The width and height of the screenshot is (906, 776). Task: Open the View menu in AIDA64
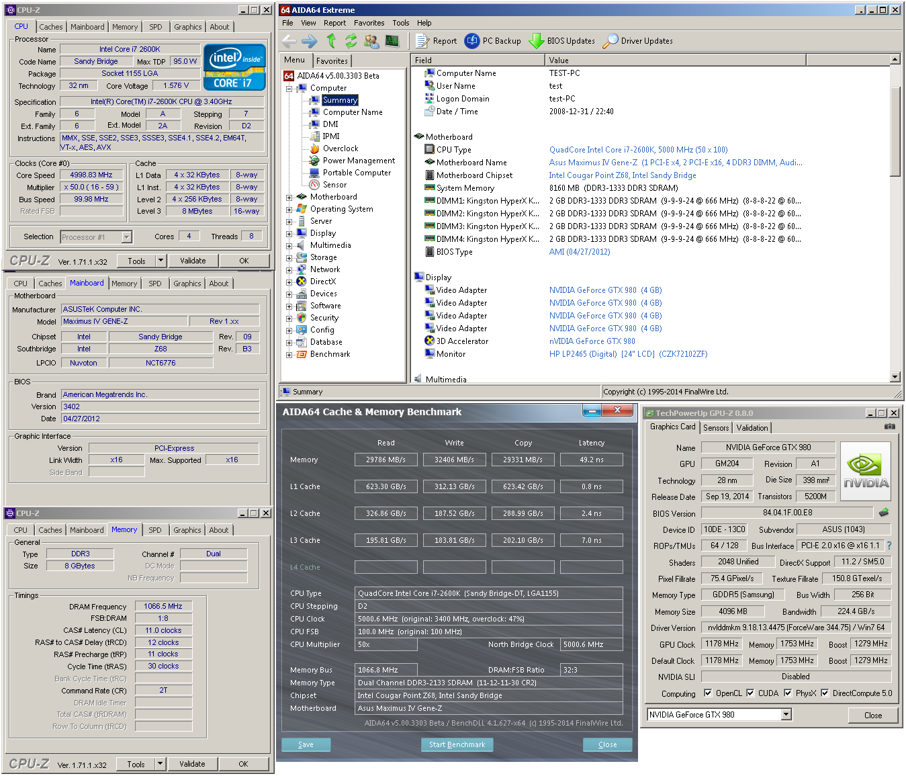(308, 23)
